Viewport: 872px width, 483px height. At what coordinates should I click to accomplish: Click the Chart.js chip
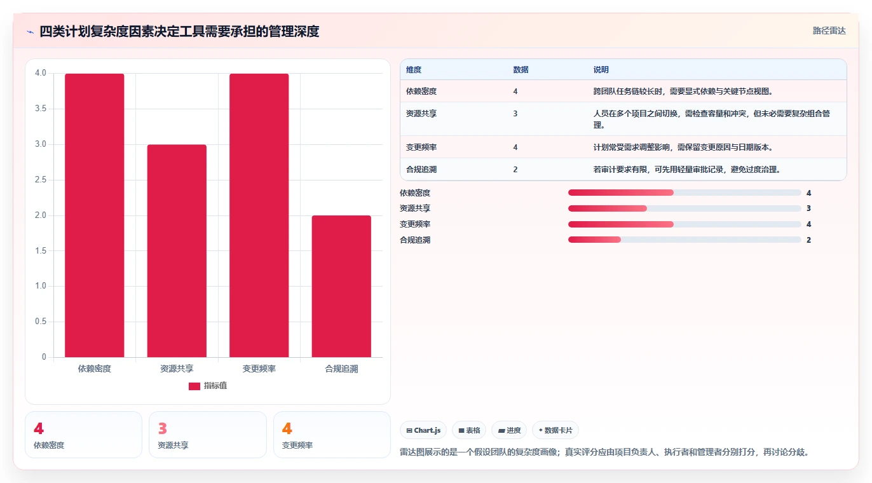[x=423, y=430]
